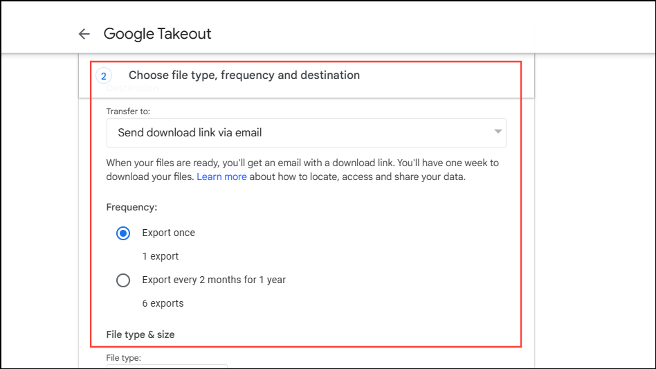
Task: Open the 'Transfer to' delivery method dropdown
Action: tap(307, 133)
